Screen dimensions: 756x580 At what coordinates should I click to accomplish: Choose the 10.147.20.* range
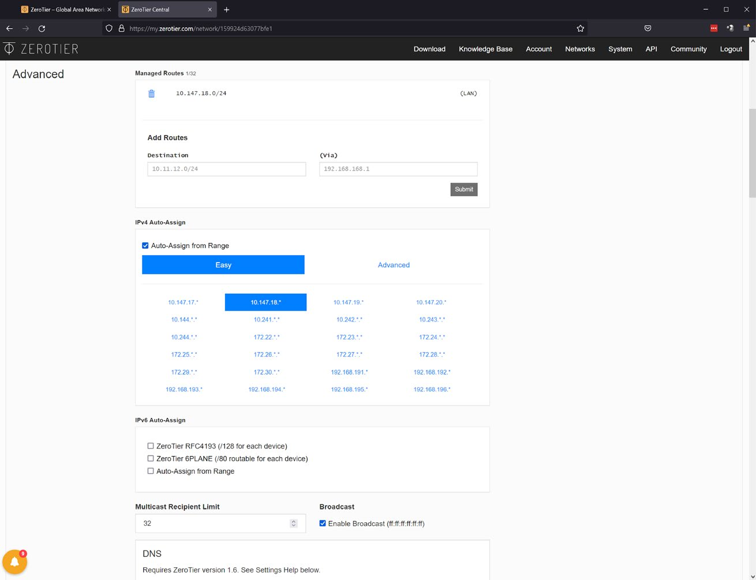coord(431,302)
